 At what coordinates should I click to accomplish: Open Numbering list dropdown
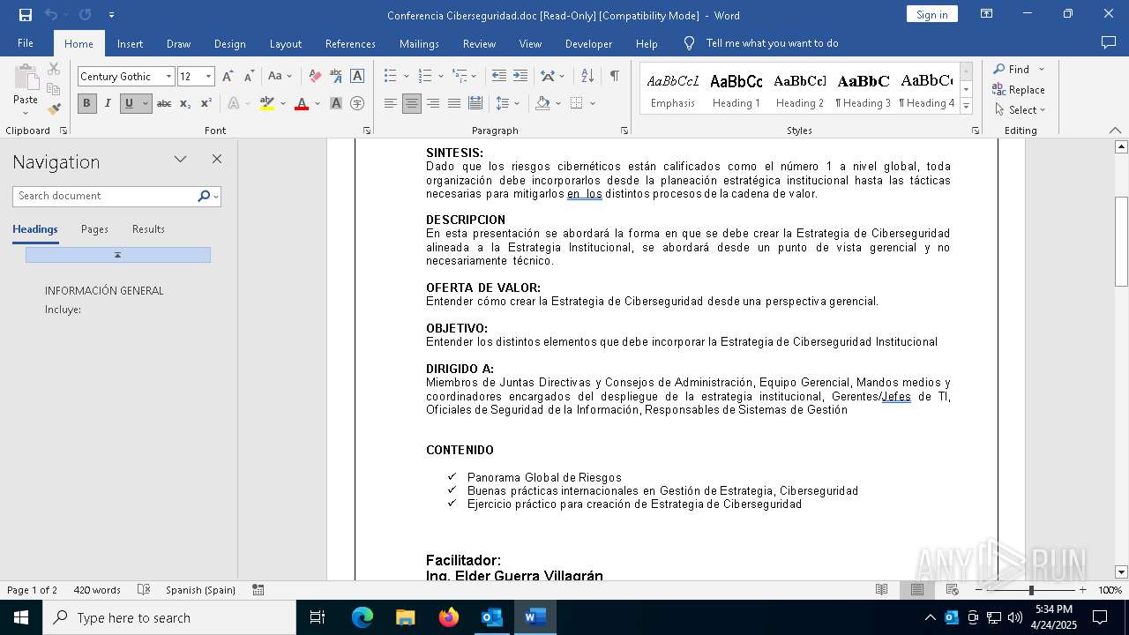(439, 77)
